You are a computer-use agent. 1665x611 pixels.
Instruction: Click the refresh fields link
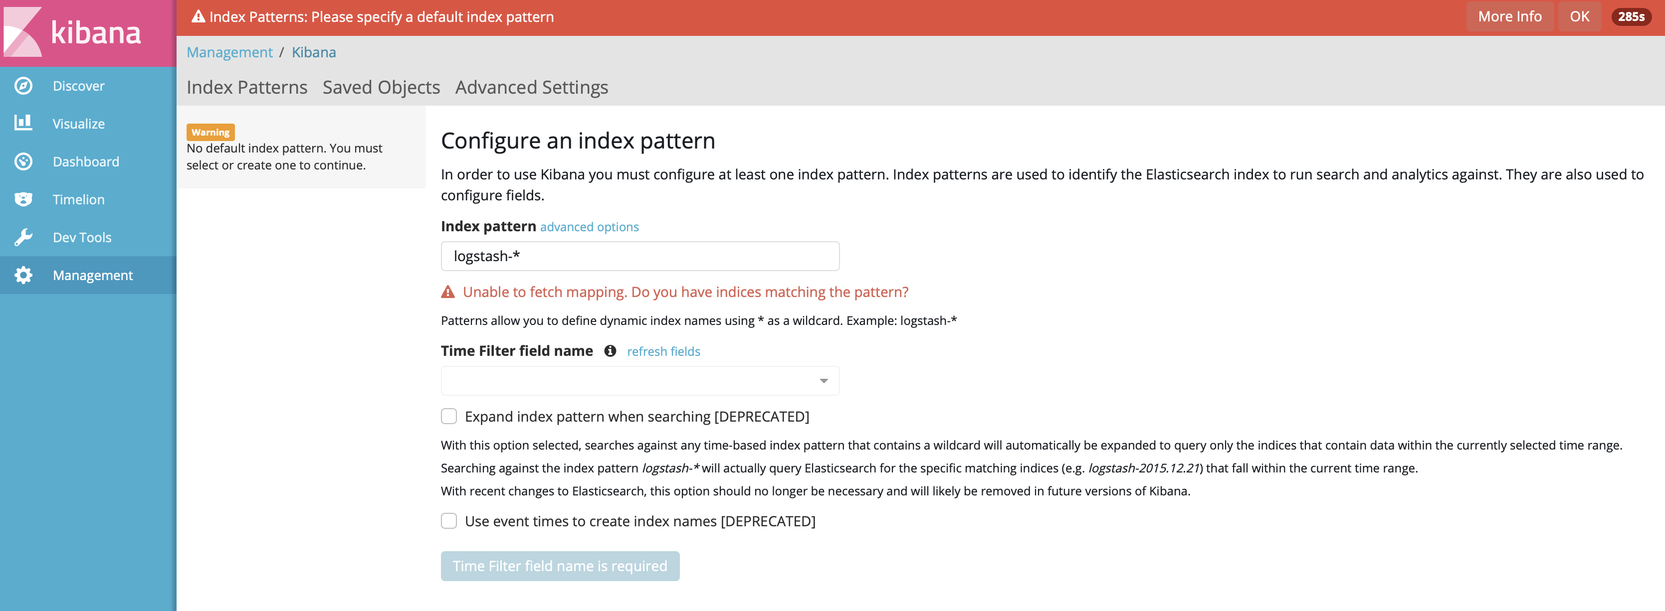tap(663, 351)
